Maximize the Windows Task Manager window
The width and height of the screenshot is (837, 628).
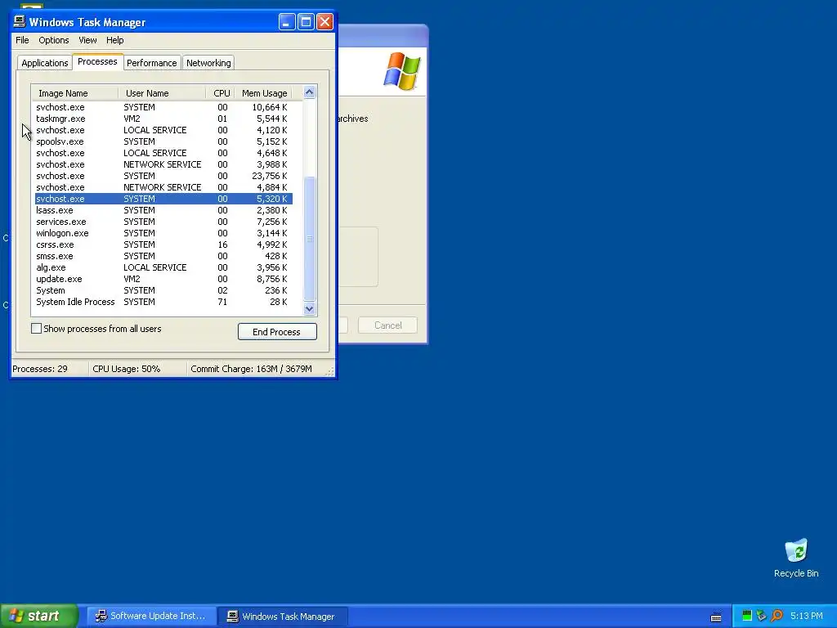tap(306, 22)
